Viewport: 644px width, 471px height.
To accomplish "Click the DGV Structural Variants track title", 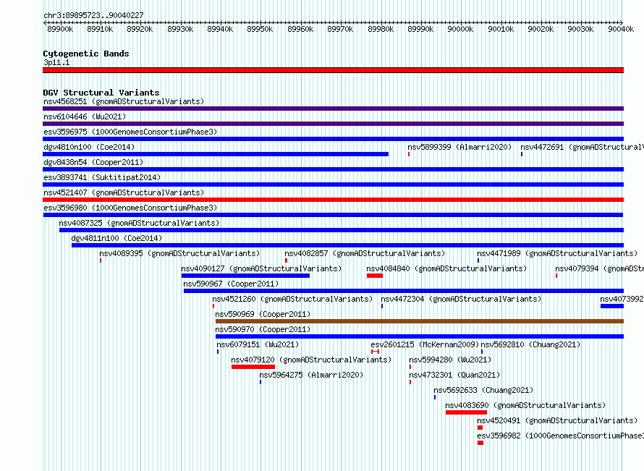I will point(101,93).
